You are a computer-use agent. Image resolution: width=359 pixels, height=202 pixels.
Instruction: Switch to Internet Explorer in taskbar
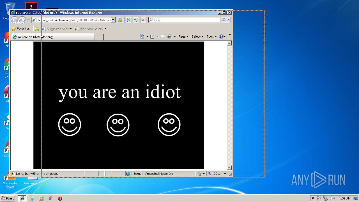(x=22, y=198)
